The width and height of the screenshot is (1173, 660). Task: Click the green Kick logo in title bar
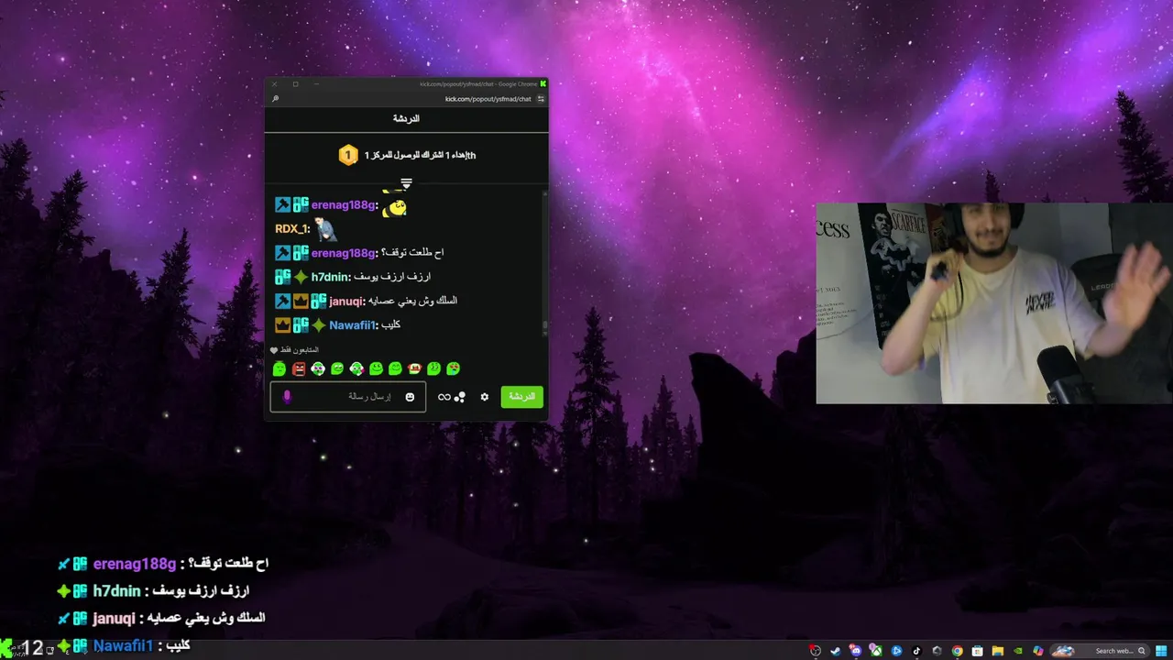tap(543, 83)
